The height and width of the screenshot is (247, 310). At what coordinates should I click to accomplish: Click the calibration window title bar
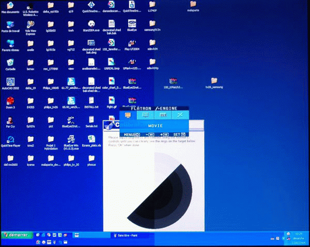(x=153, y=125)
